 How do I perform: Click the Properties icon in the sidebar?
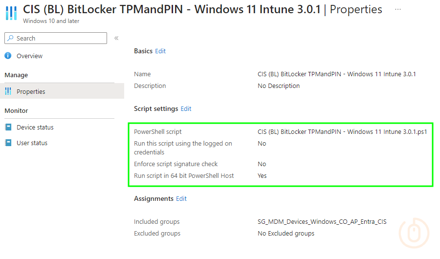(8, 91)
